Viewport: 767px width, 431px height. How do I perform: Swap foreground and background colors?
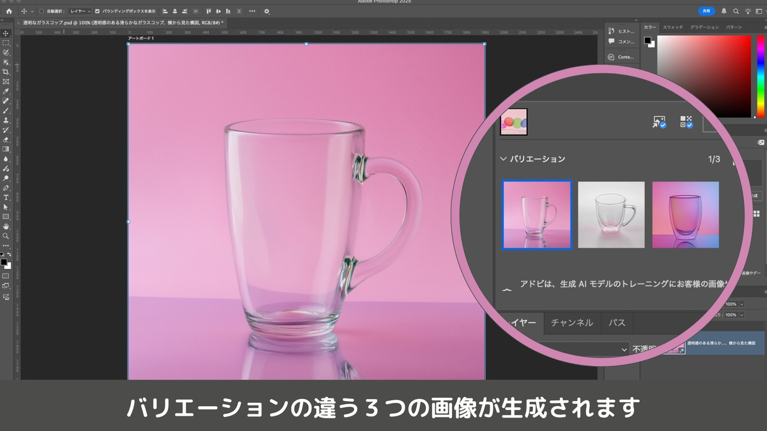[9, 254]
